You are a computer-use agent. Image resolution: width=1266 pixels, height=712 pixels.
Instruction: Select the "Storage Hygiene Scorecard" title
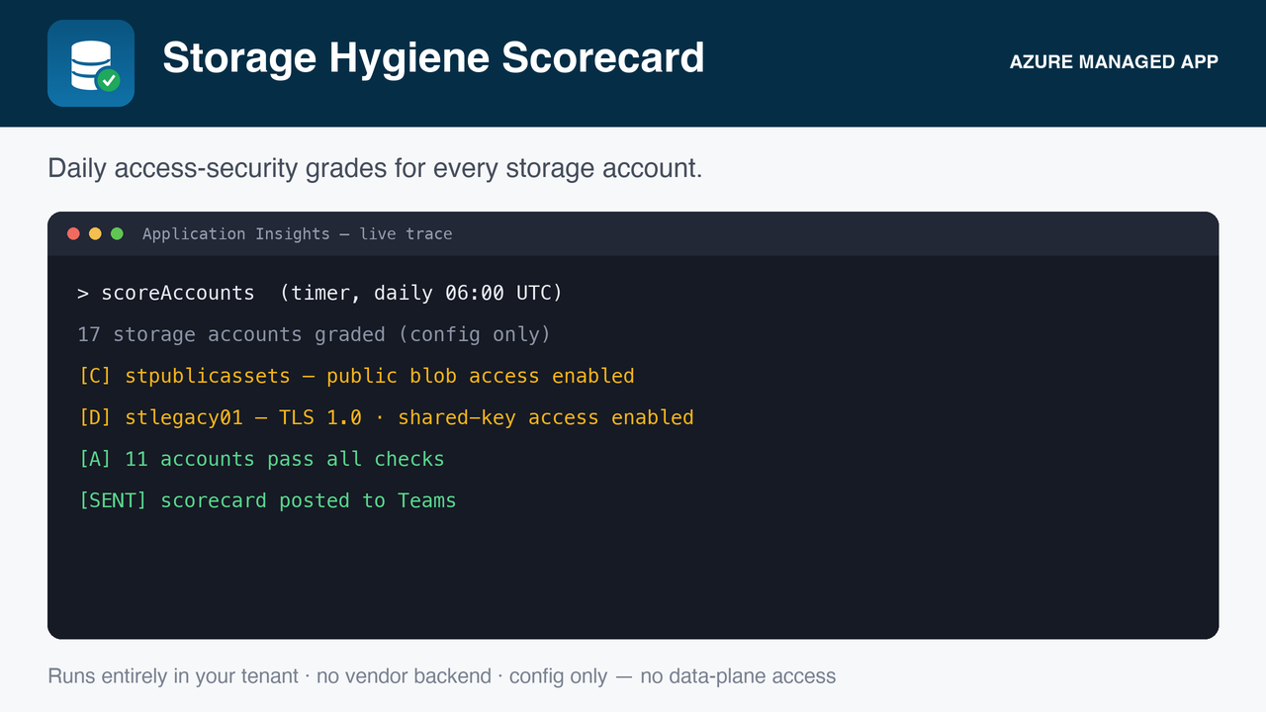(433, 57)
